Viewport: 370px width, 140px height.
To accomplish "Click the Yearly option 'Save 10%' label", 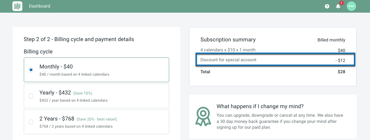I will coord(83,93).
